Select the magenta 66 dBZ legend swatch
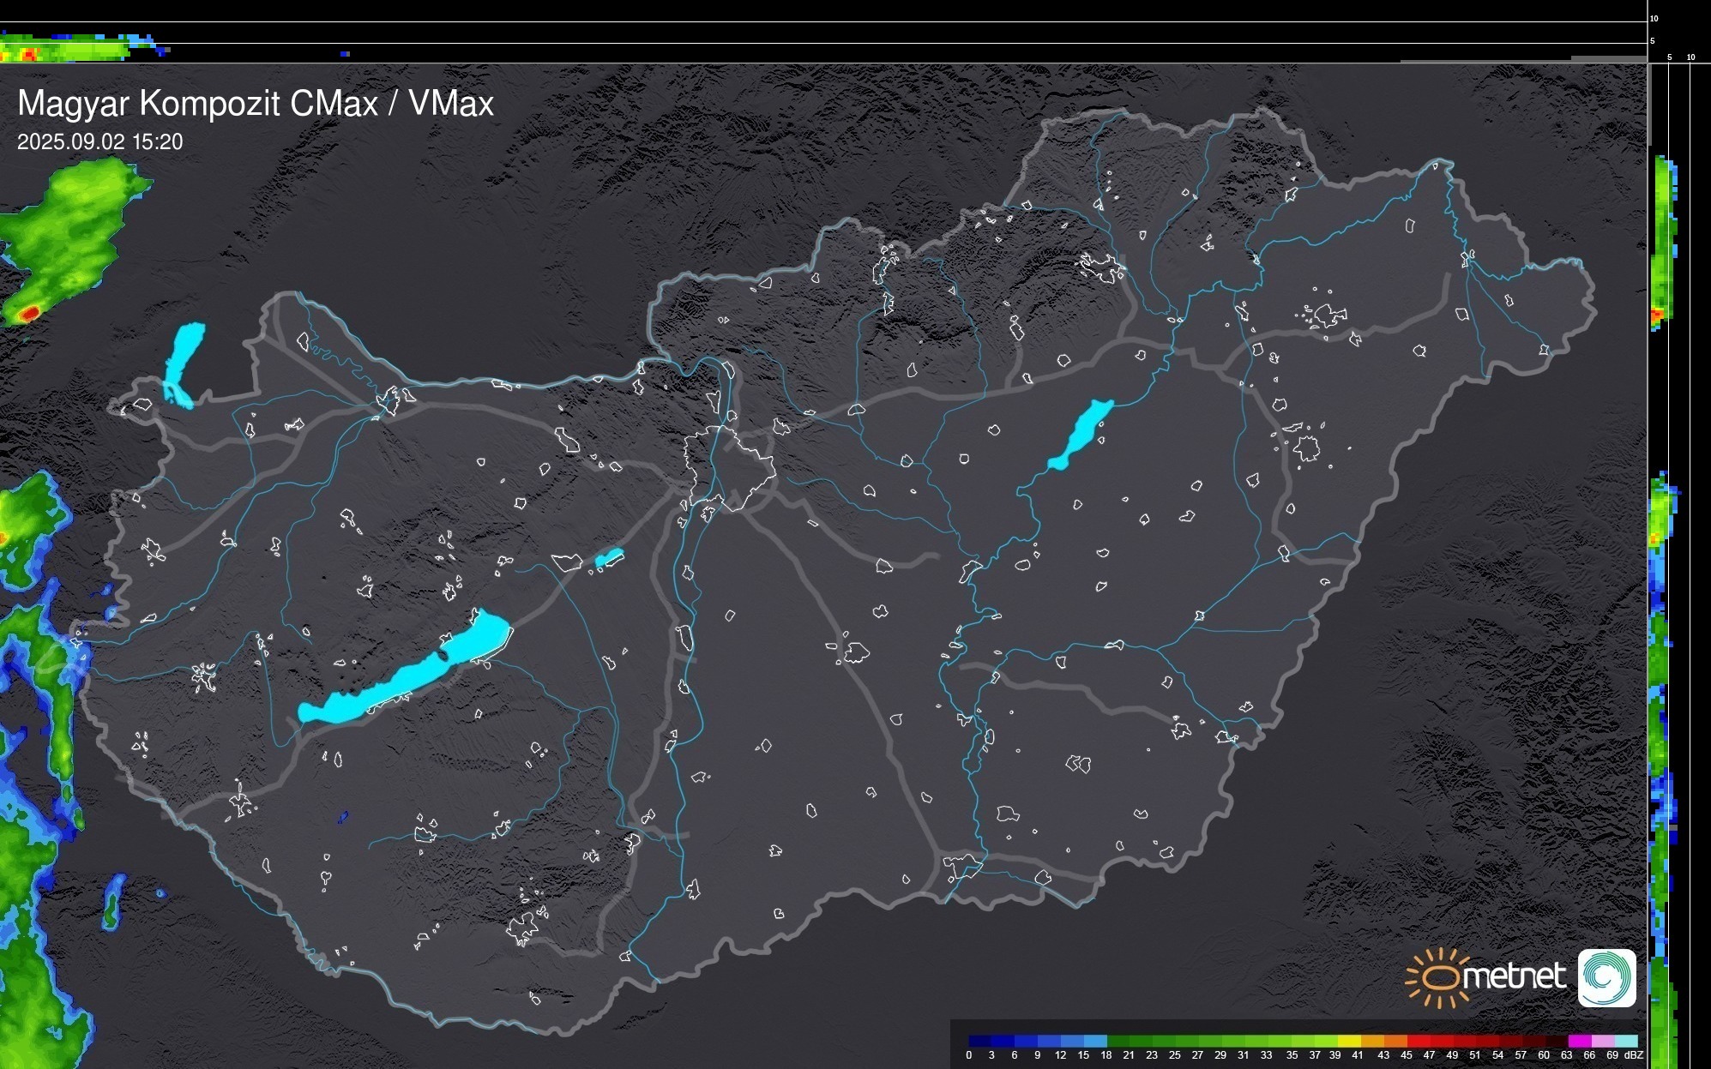This screenshot has width=1711, height=1069. [1580, 1041]
